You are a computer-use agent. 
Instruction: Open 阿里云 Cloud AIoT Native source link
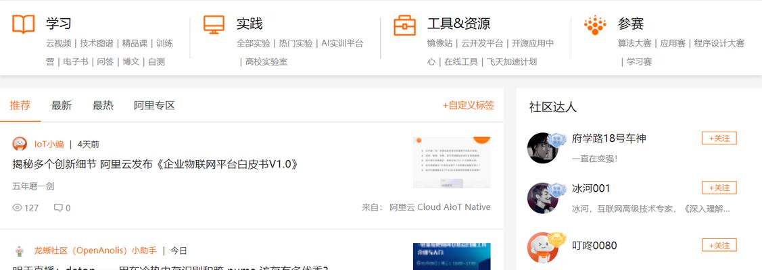(439, 207)
